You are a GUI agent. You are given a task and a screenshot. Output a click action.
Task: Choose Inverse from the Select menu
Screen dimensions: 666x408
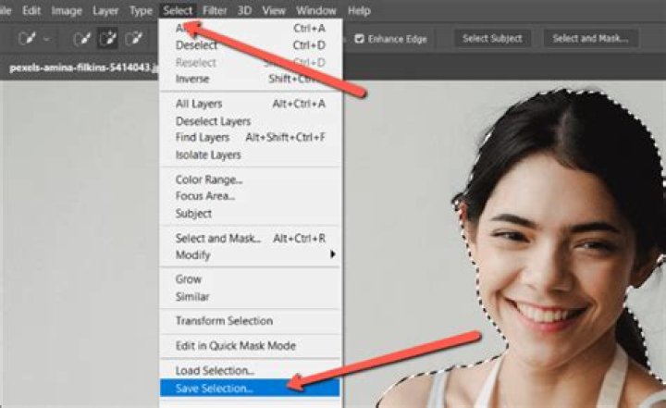(x=250, y=79)
